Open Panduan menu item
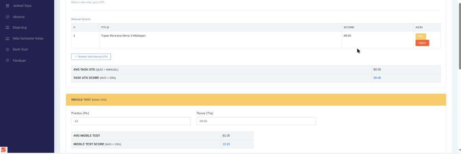 point(19,60)
